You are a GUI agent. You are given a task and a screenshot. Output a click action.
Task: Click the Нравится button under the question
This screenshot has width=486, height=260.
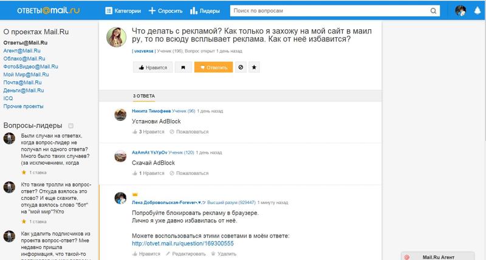click(153, 67)
